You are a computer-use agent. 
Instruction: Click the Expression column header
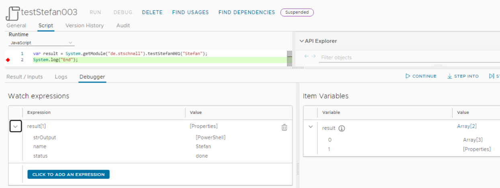coord(39,113)
